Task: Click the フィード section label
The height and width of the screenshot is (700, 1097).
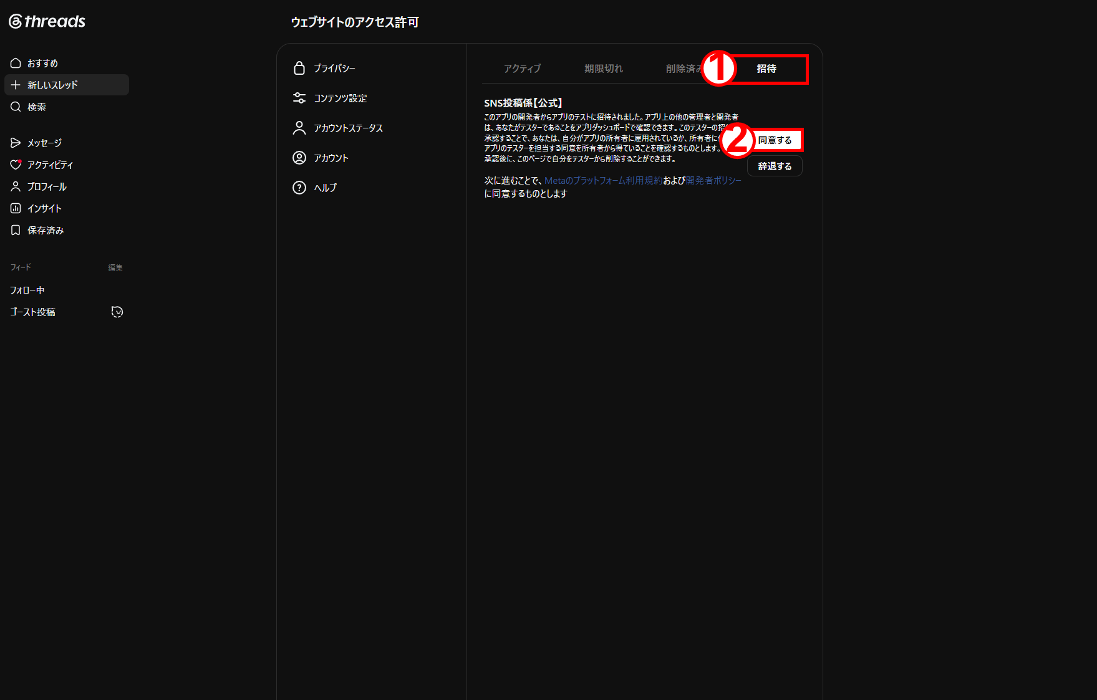Action: (21, 267)
